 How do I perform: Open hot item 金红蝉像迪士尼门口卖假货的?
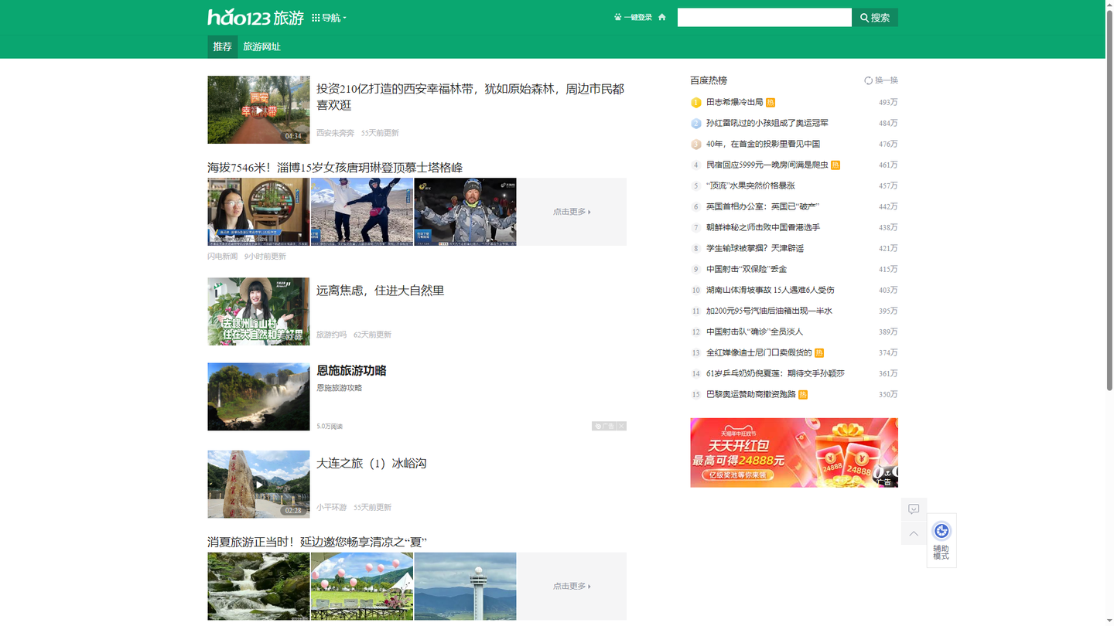click(759, 352)
